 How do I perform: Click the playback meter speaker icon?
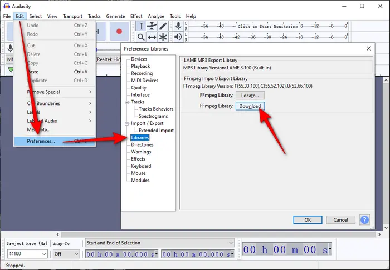pos(178,37)
